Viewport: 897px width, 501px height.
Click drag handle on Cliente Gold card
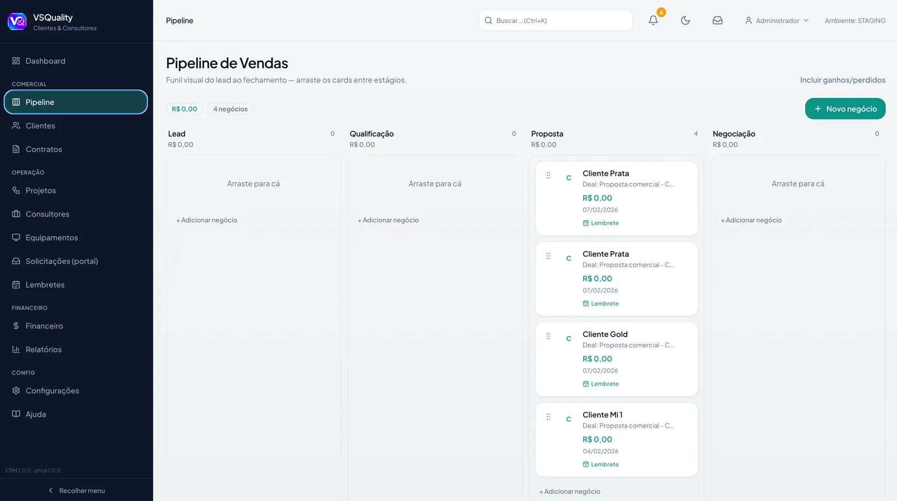click(548, 336)
